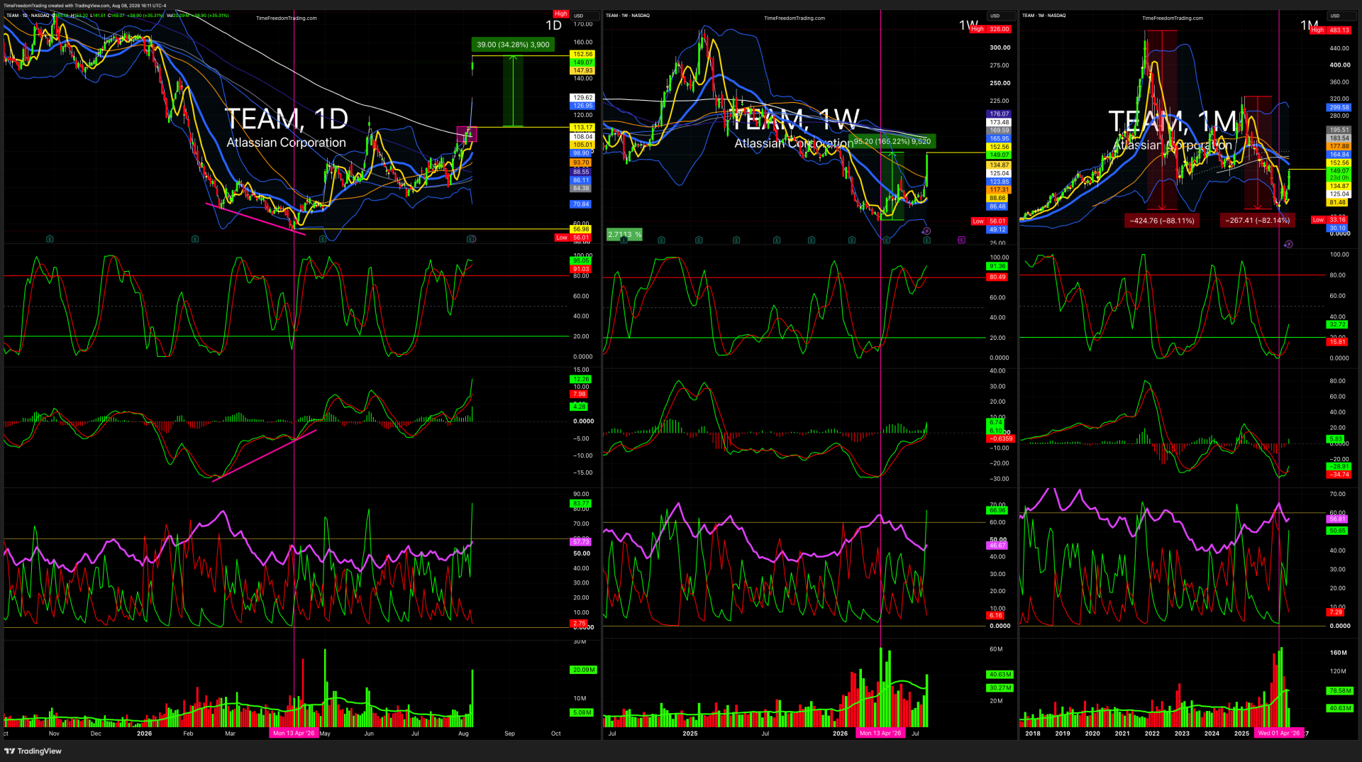Click the '−424.76 (−88.11%)' drawdown label
Viewport: 1362px width, 762px height.
[x=1161, y=221]
